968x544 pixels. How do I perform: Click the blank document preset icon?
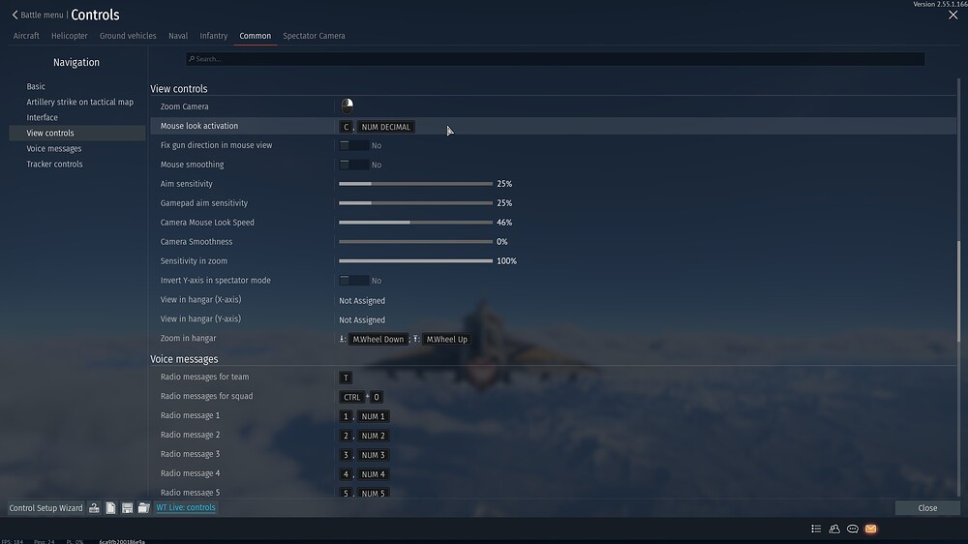pyautogui.click(x=110, y=507)
